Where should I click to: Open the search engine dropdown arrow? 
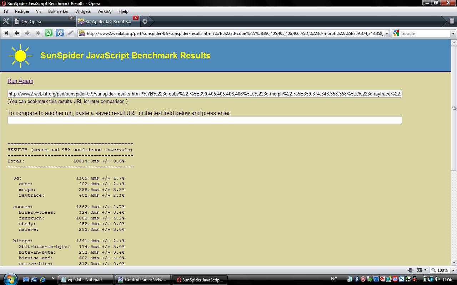tap(453, 33)
